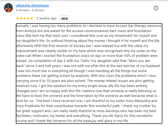
Task: Click the fifth rating star
Action: [x=32, y=18]
